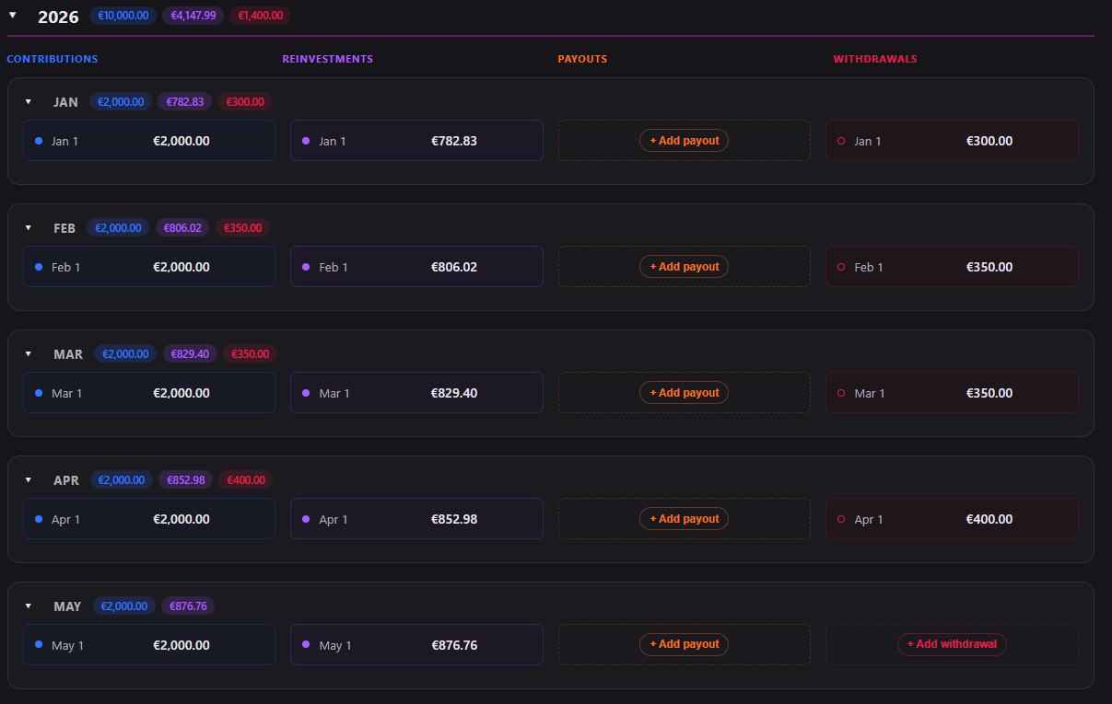Image resolution: width=1112 pixels, height=704 pixels.
Task: Collapse the MAR month group
Action: pos(29,353)
